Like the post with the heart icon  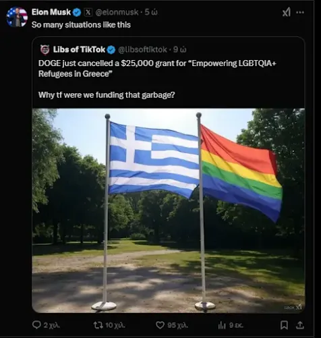click(160, 325)
